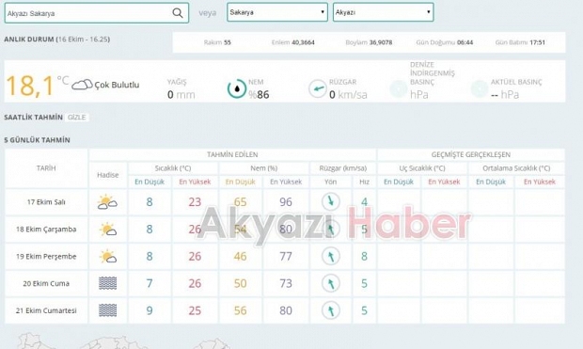Click the Enlem 40,3664 entry
583x349 pixels.
(293, 42)
